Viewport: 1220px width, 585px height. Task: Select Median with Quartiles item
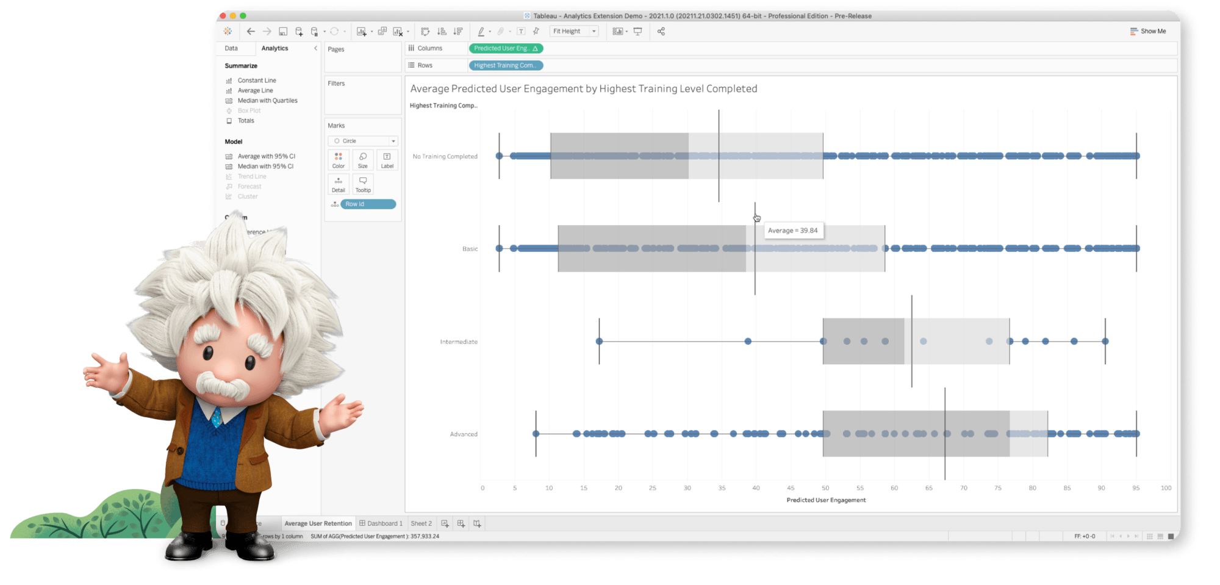coord(267,101)
